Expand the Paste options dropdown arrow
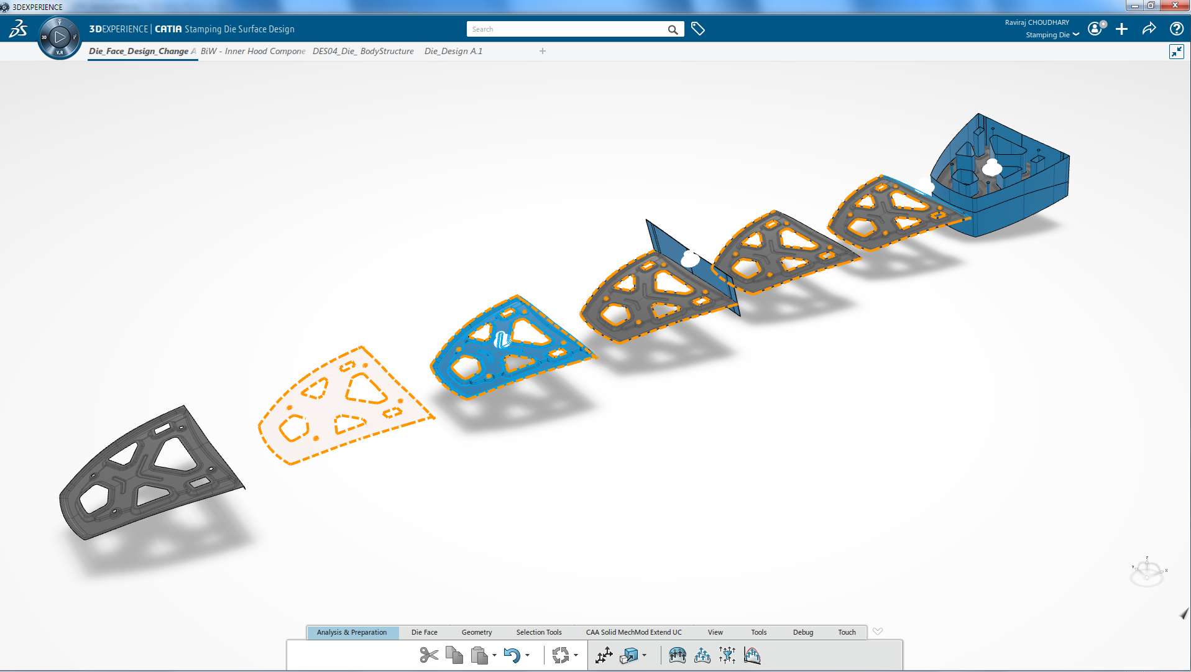Screen dimensions: 1191x672 pyautogui.click(x=495, y=655)
